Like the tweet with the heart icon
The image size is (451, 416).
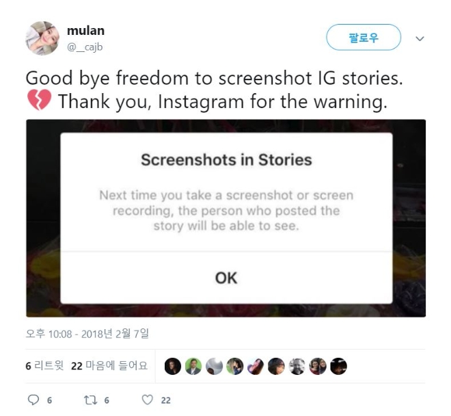(148, 400)
